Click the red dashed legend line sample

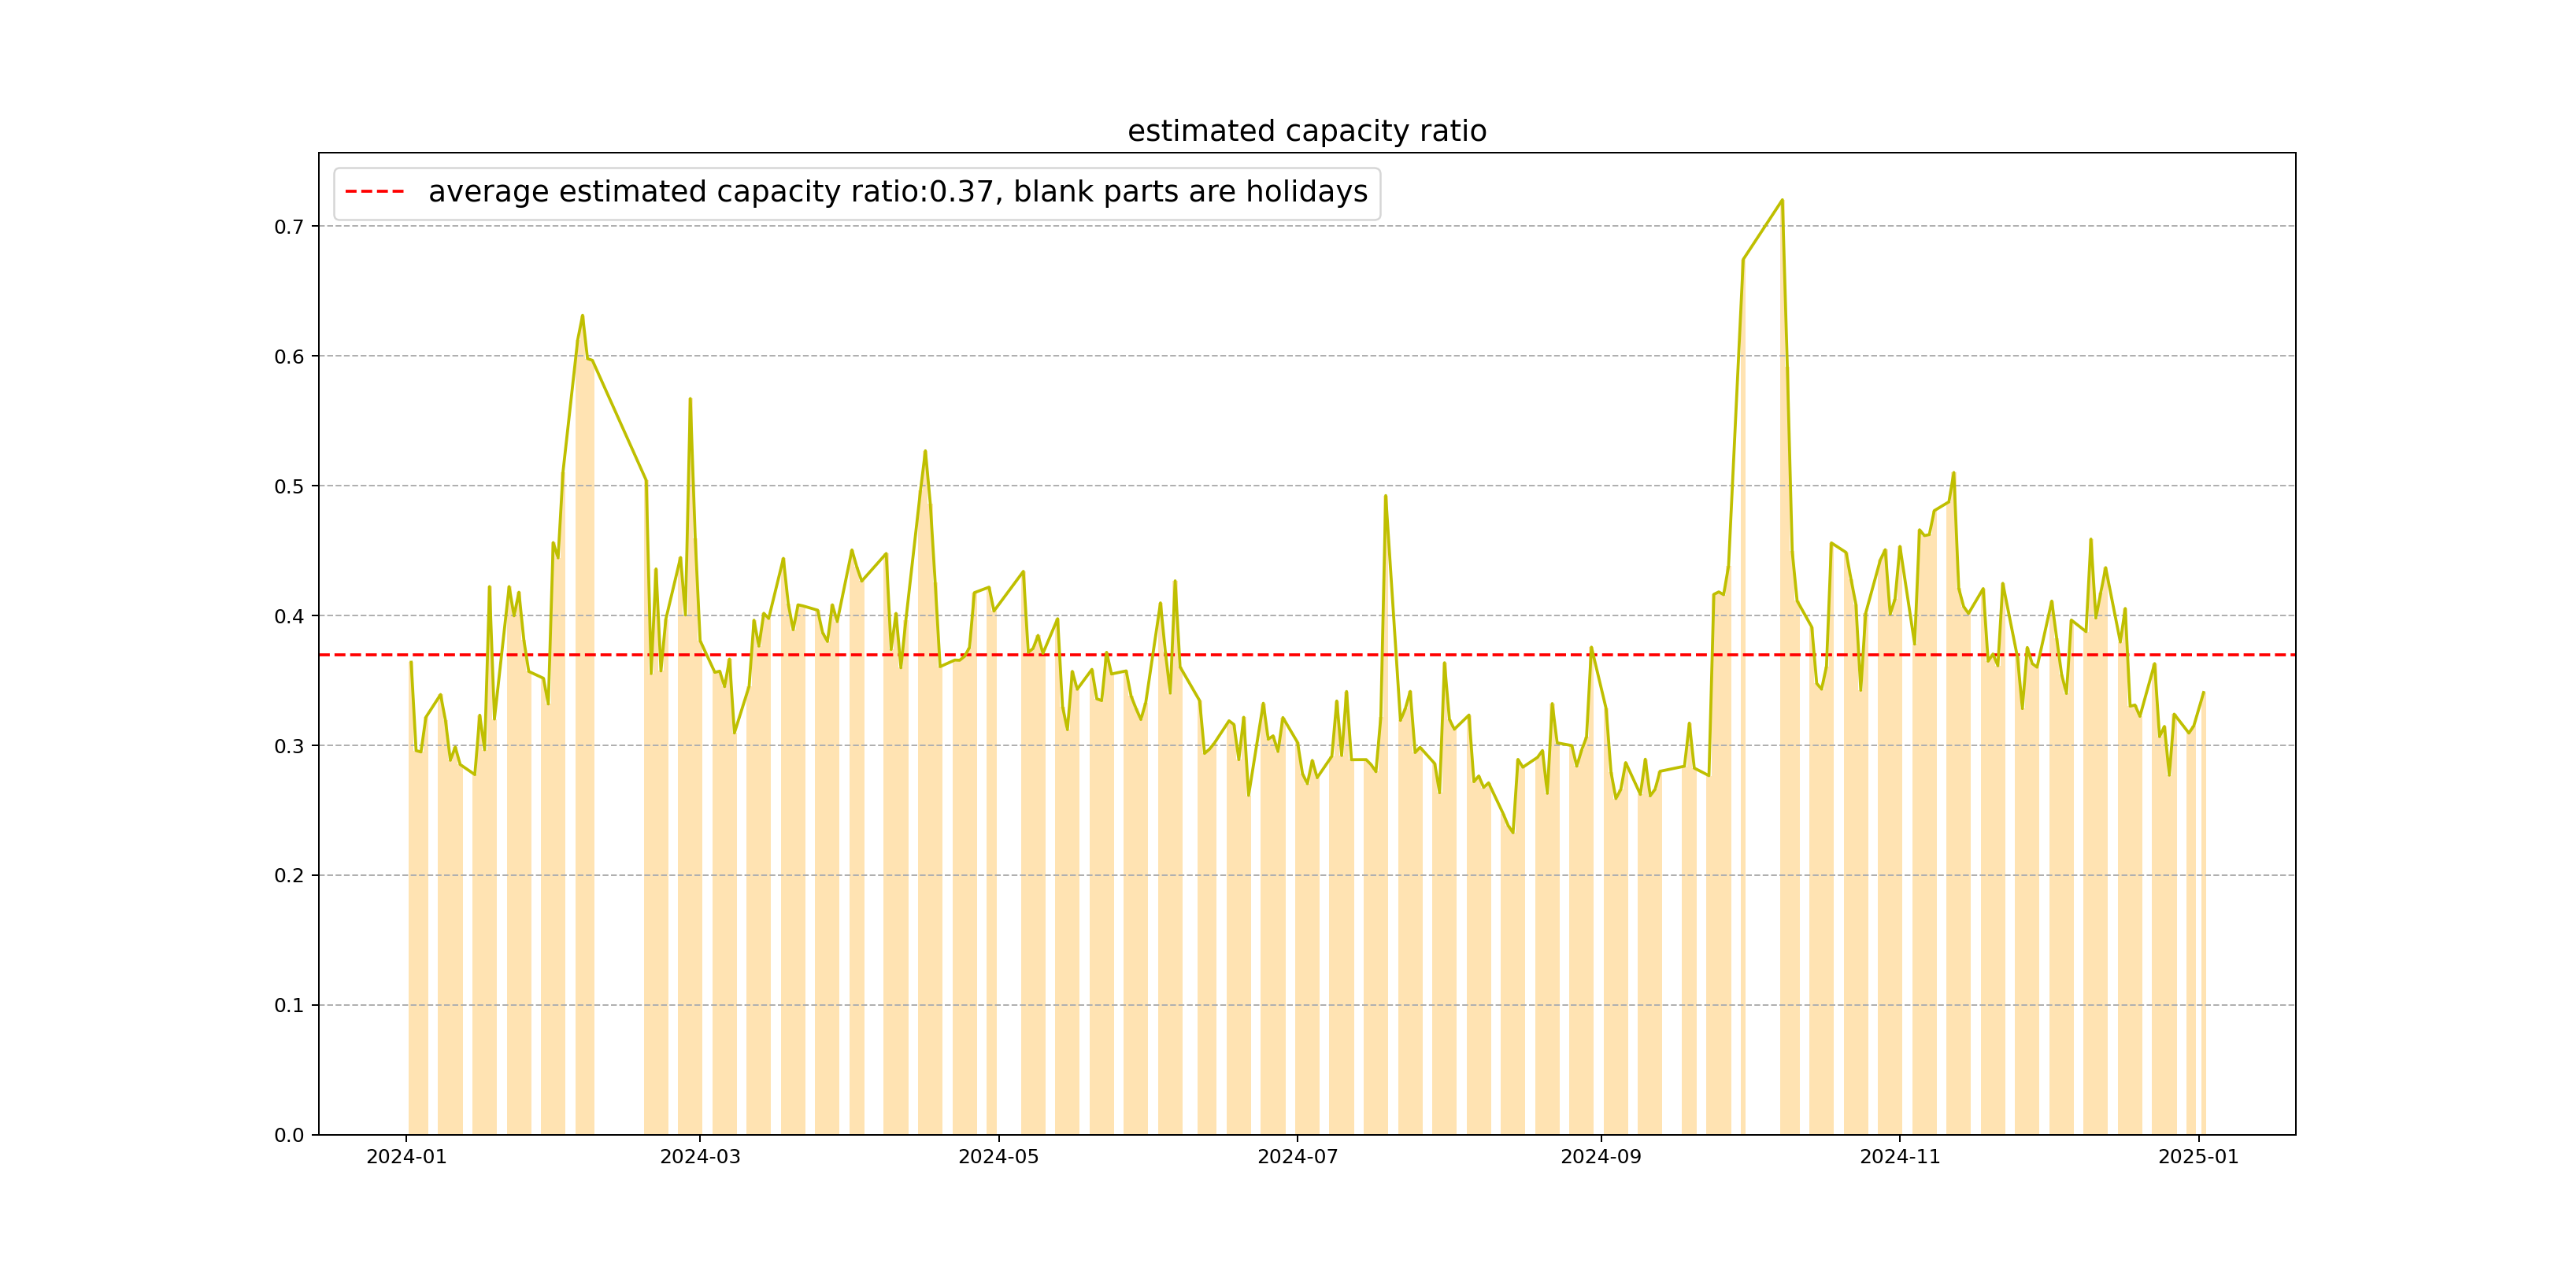374,192
